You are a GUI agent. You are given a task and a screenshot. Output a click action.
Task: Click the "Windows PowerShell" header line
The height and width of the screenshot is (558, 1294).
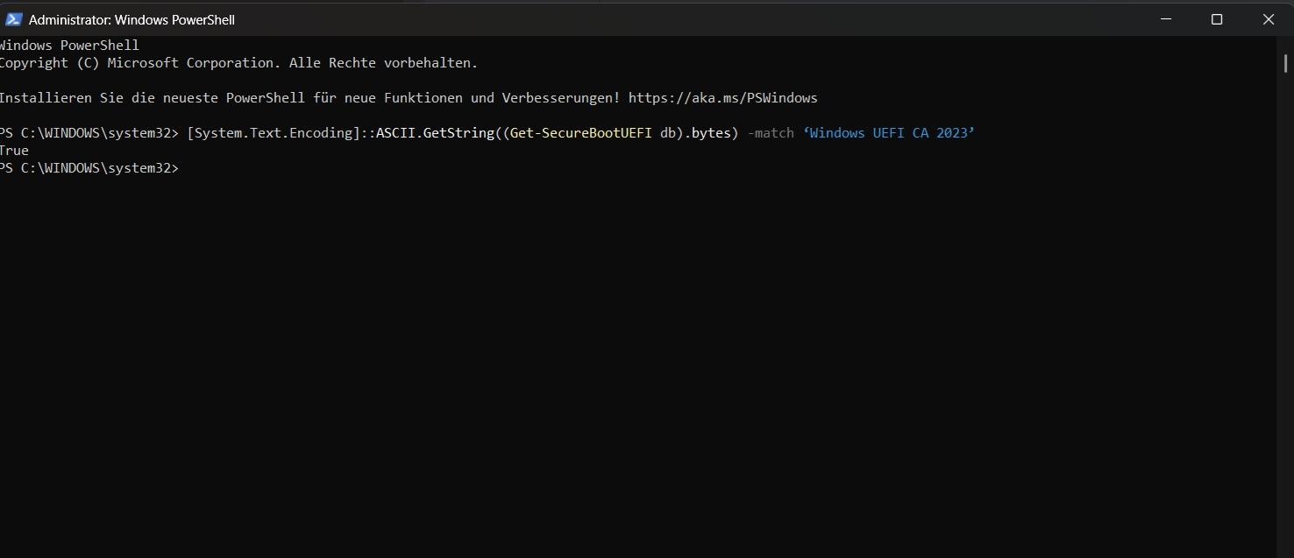(68, 46)
